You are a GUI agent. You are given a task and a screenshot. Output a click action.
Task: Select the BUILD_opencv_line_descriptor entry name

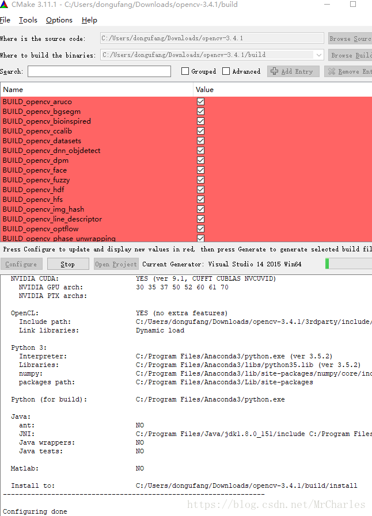pos(52,219)
